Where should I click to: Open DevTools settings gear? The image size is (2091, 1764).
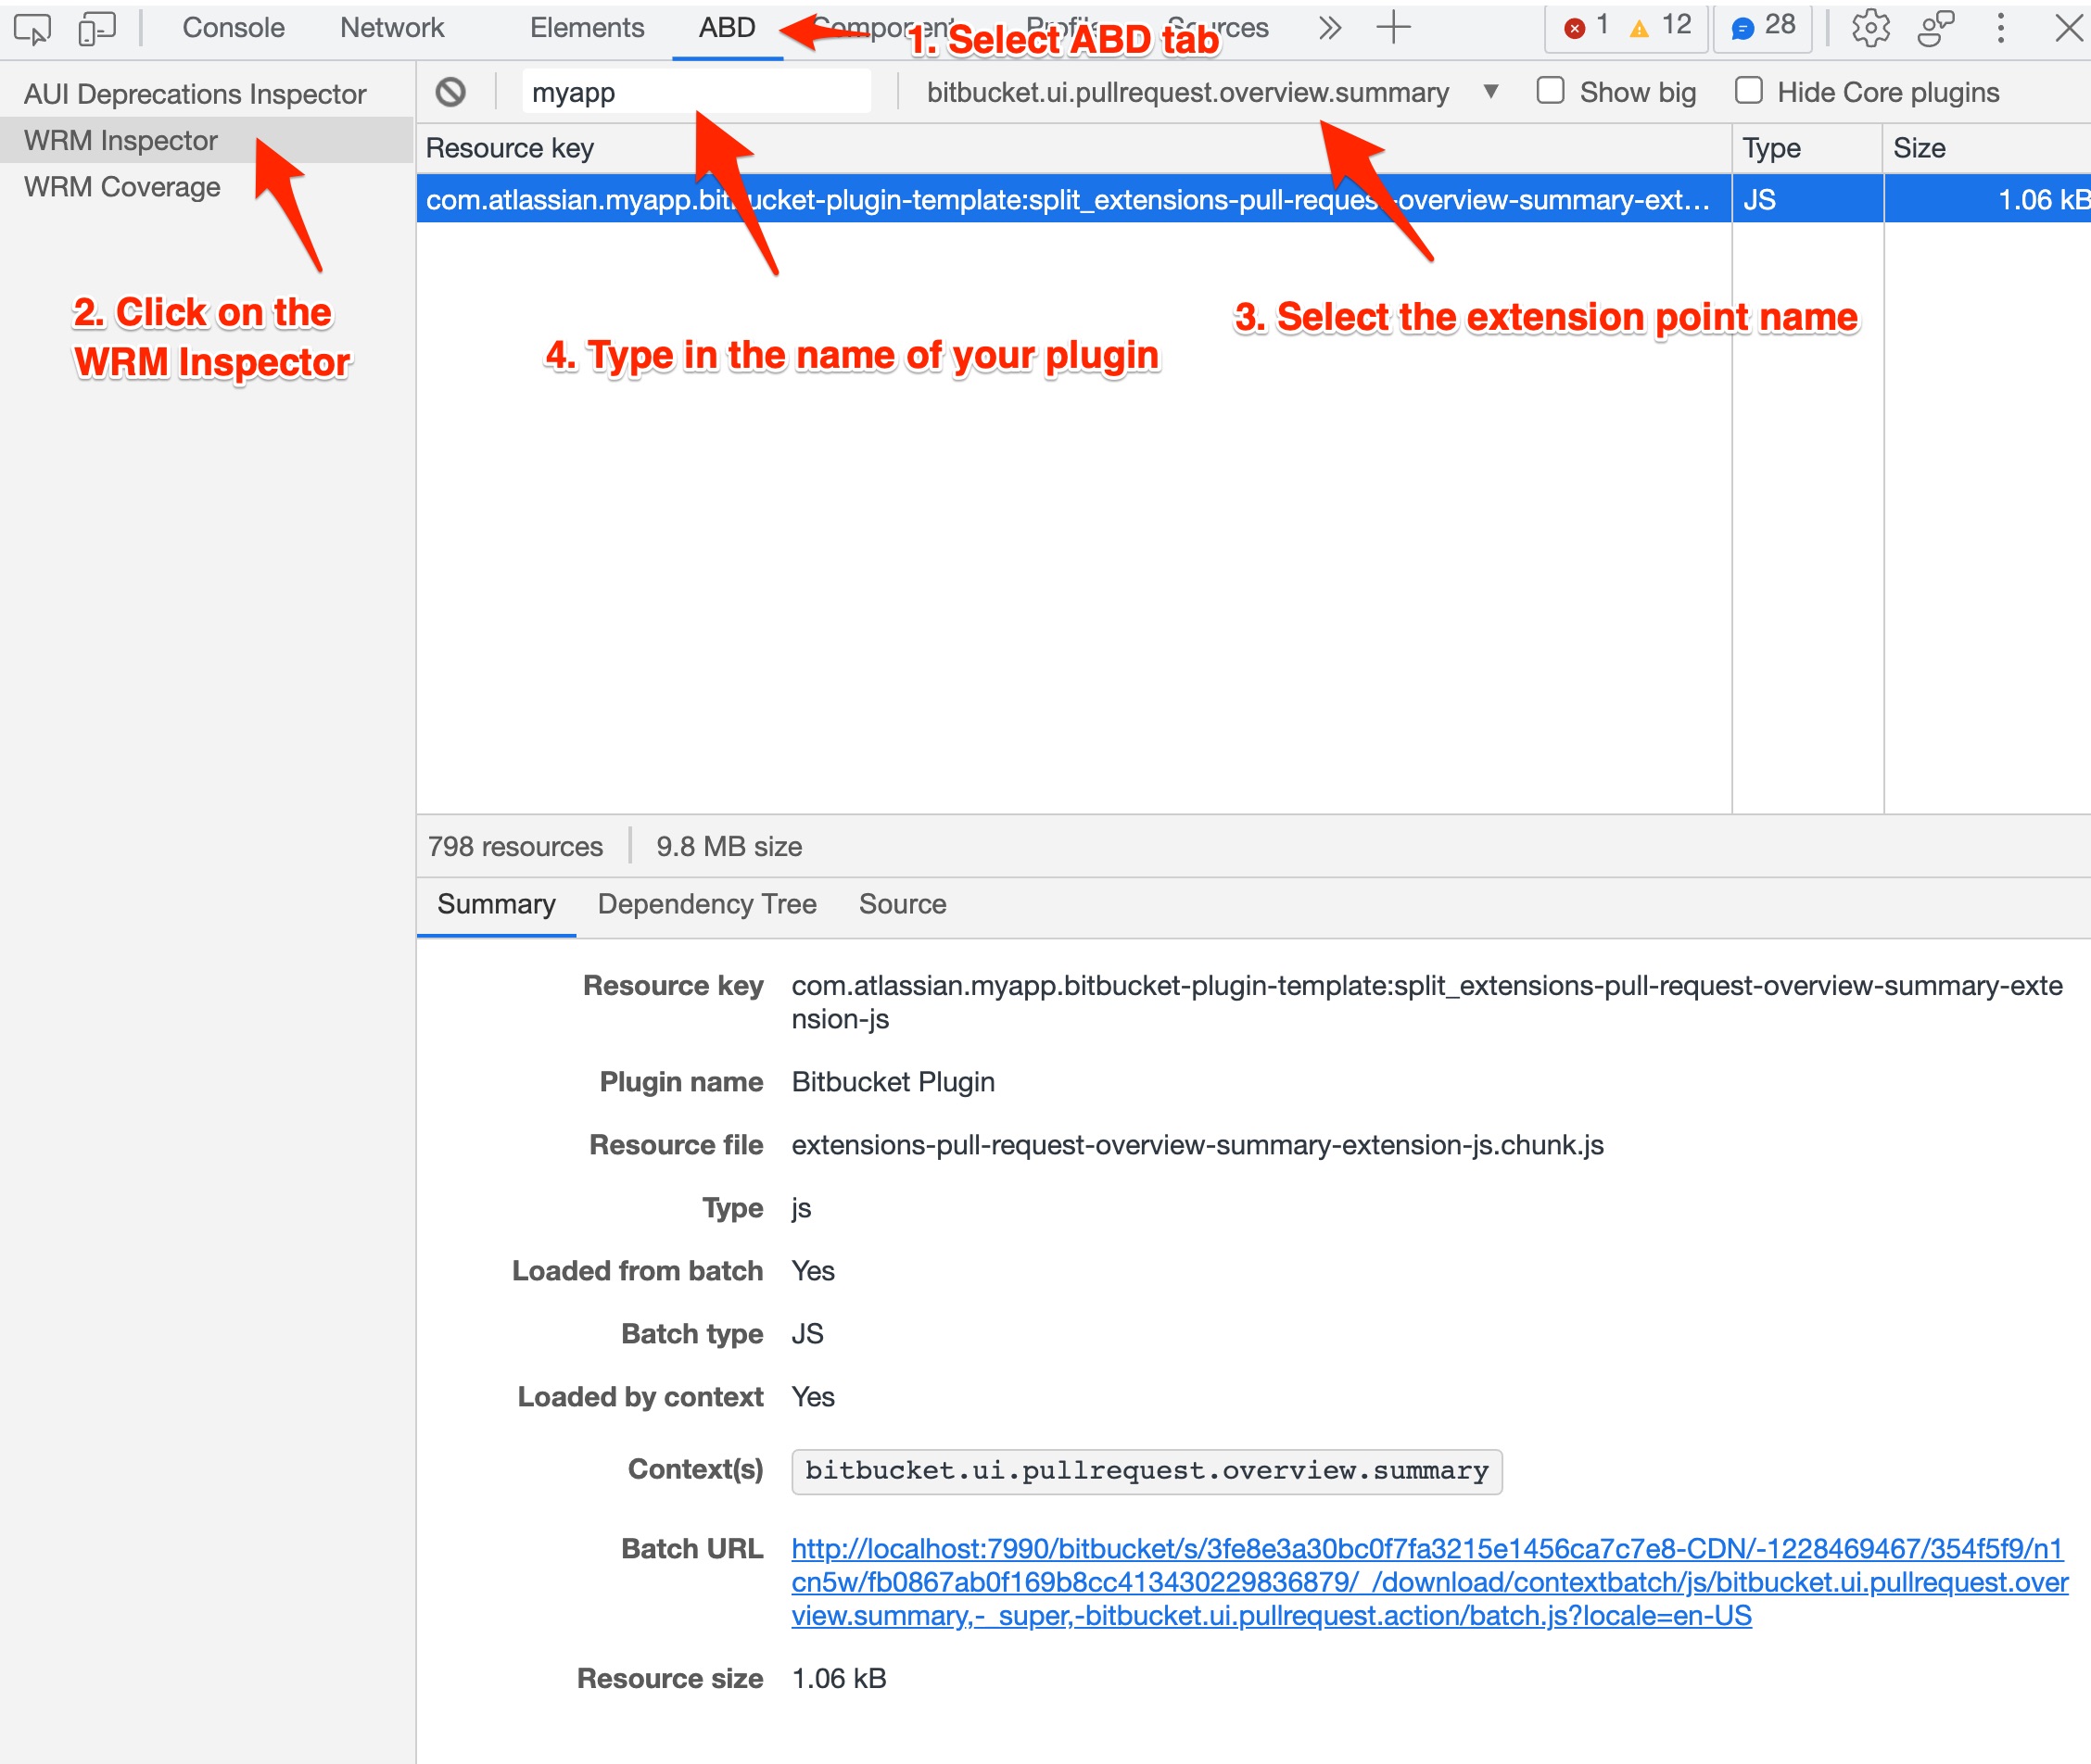(1869, 28)
